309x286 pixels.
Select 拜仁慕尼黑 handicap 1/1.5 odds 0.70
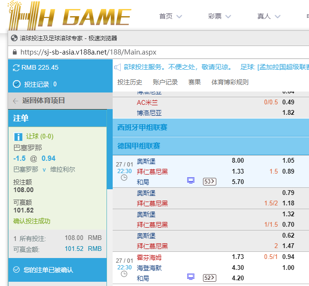pos(288,224)
